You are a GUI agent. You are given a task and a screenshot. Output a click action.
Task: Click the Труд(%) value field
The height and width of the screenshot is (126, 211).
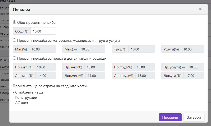[x=141, y=49]
